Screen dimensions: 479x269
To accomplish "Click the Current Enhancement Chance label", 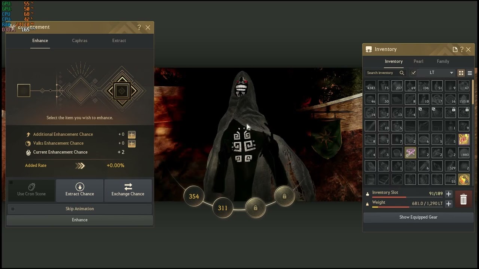I will [60, 152].
